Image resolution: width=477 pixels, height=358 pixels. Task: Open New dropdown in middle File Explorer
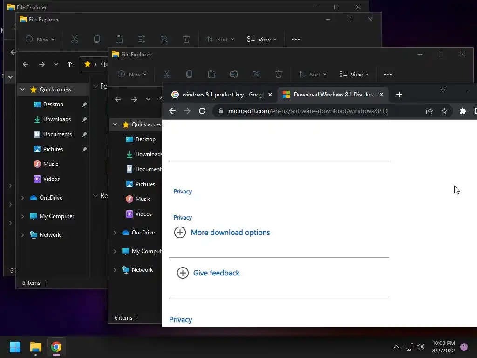pos(40,39)
